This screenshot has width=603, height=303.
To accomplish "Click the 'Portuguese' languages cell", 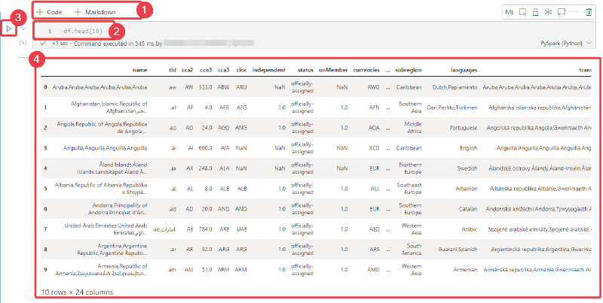I will coord(464,128).
